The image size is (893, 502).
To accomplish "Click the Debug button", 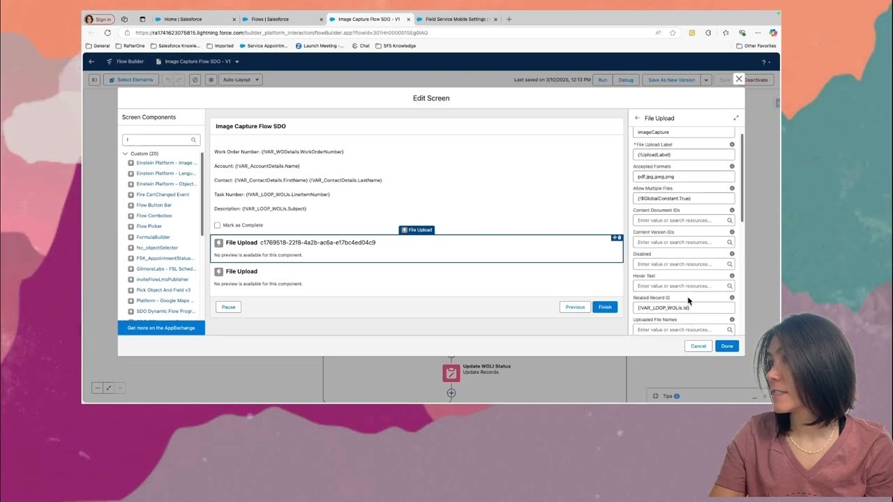I will pyautogui.click(x=626, y=79).
